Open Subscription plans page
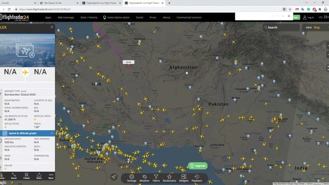Screen dimensions: 329x185 116,17
